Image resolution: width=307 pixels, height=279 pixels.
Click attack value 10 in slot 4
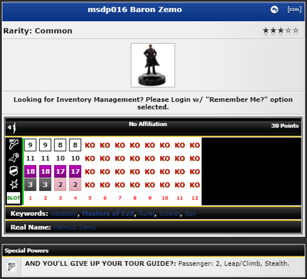tap(76, 158)
